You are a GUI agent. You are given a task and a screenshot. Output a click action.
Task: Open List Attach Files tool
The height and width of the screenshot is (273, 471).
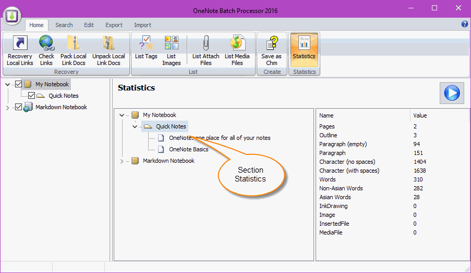(206, 50)
